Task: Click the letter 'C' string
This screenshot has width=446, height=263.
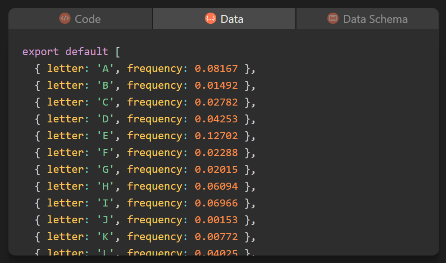Action: 105,102
